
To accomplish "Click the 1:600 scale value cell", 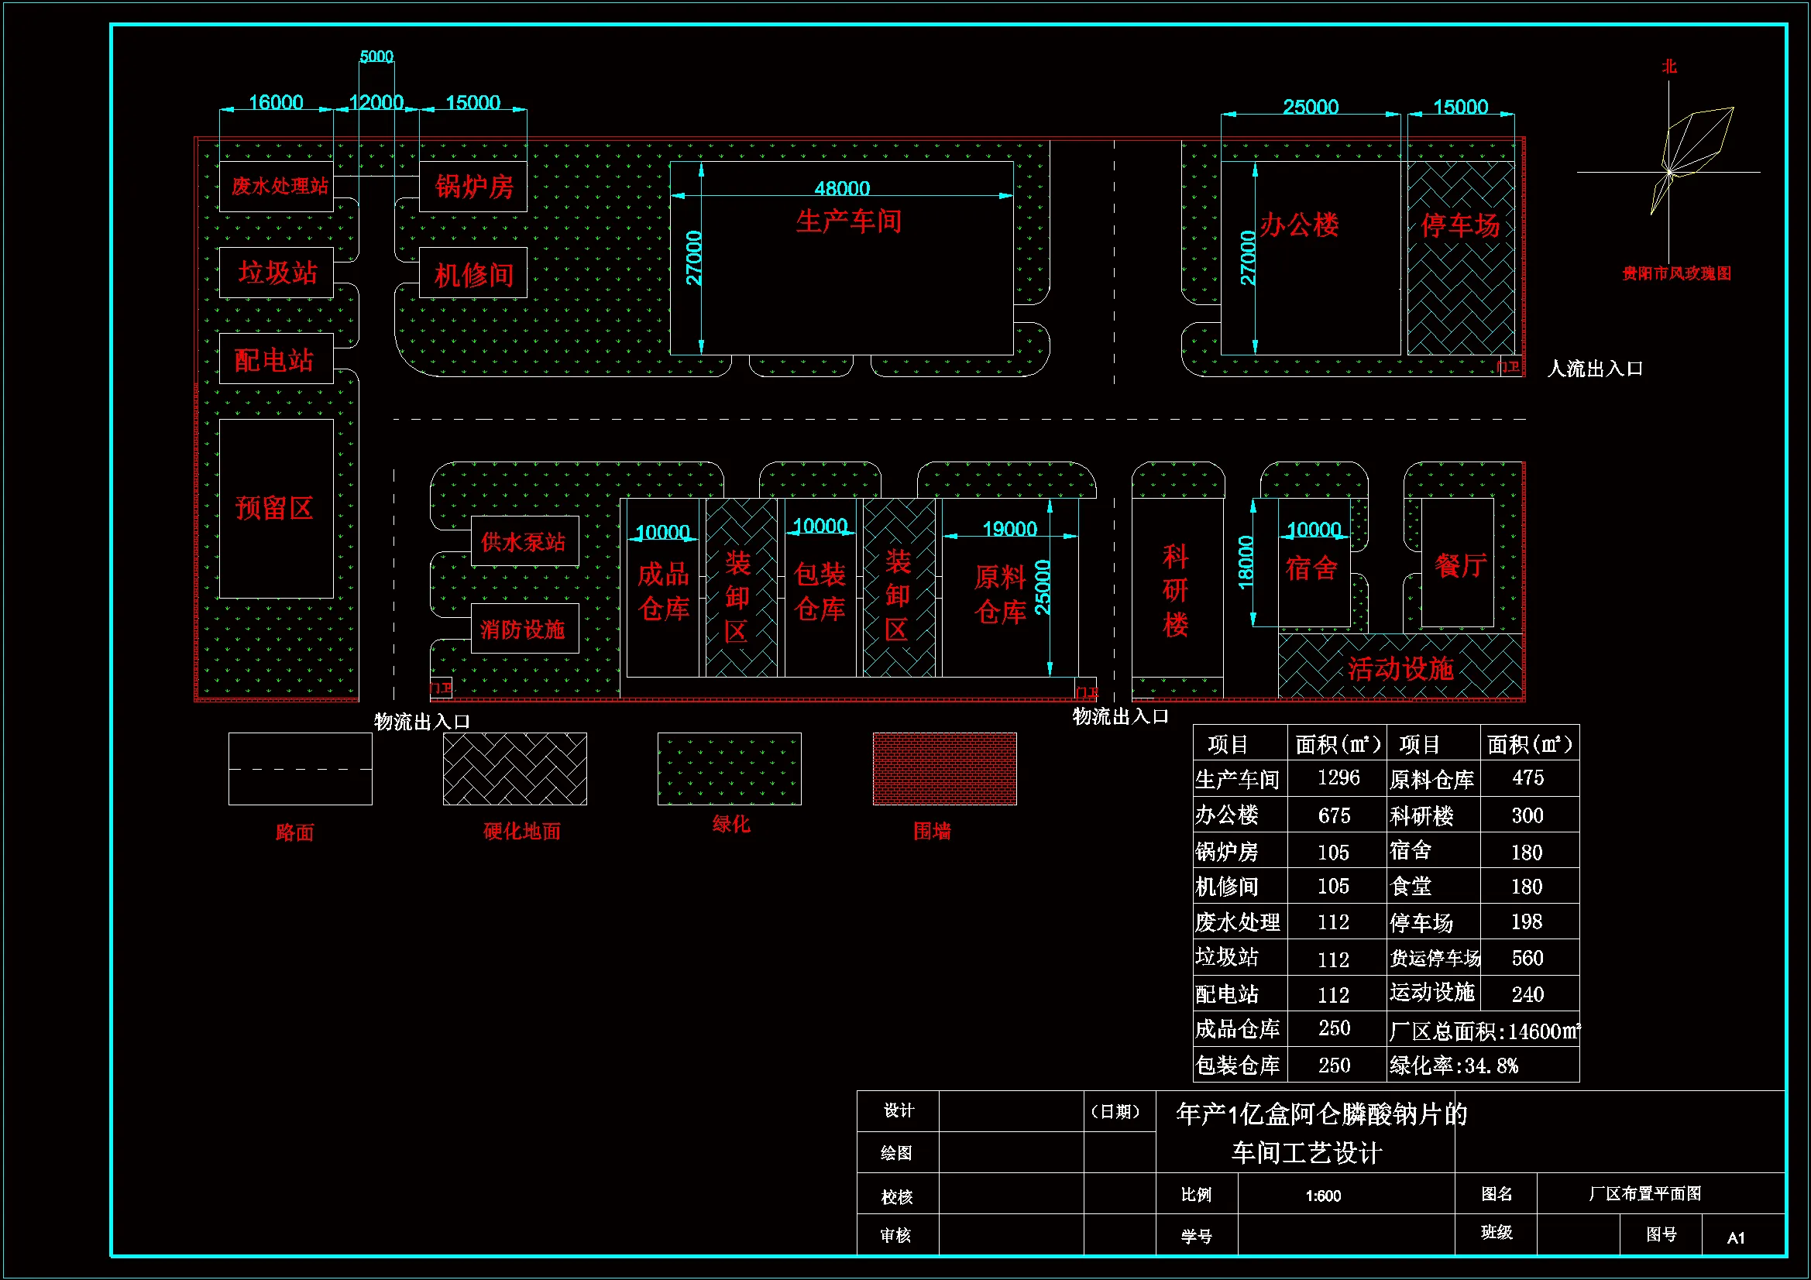I will click(x=1323, y=1196).
